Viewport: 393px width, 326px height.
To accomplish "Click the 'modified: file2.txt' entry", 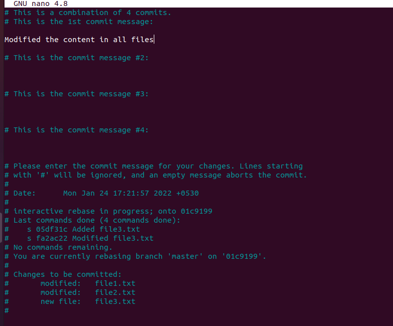I will coord(88,292).
